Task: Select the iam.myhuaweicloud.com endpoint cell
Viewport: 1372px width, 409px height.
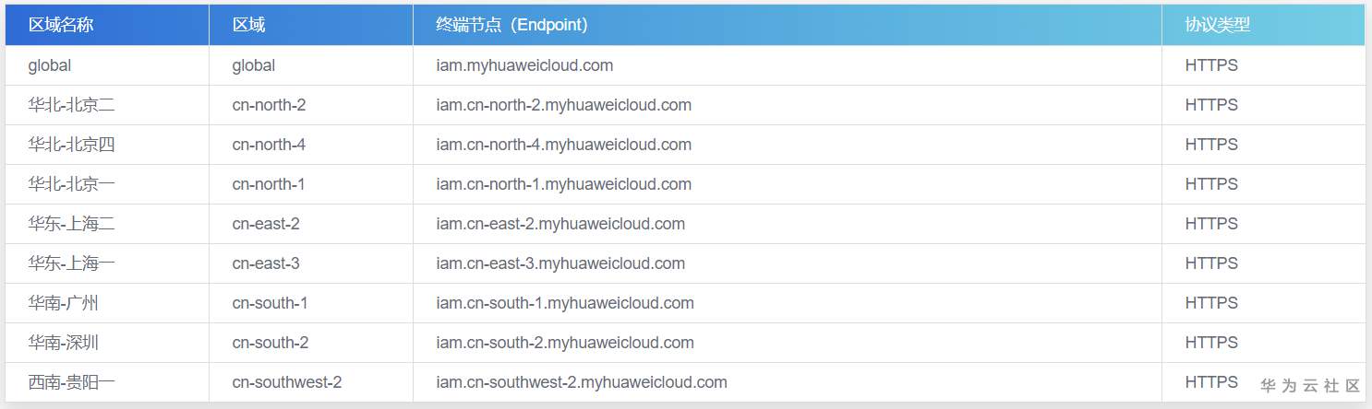Action: click(524, 65)
